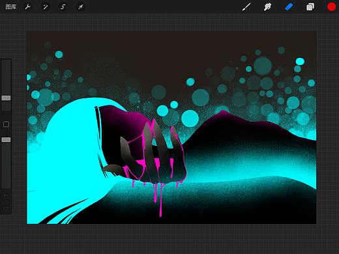Click the brush opacity slider handle
This screenshot has height=254, width=339.
[6, 139]
